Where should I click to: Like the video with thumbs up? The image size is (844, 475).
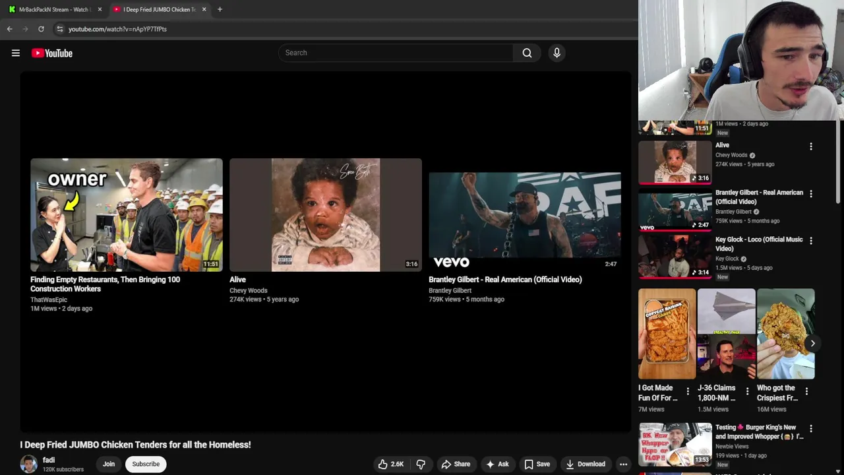[x=390, y=464]
